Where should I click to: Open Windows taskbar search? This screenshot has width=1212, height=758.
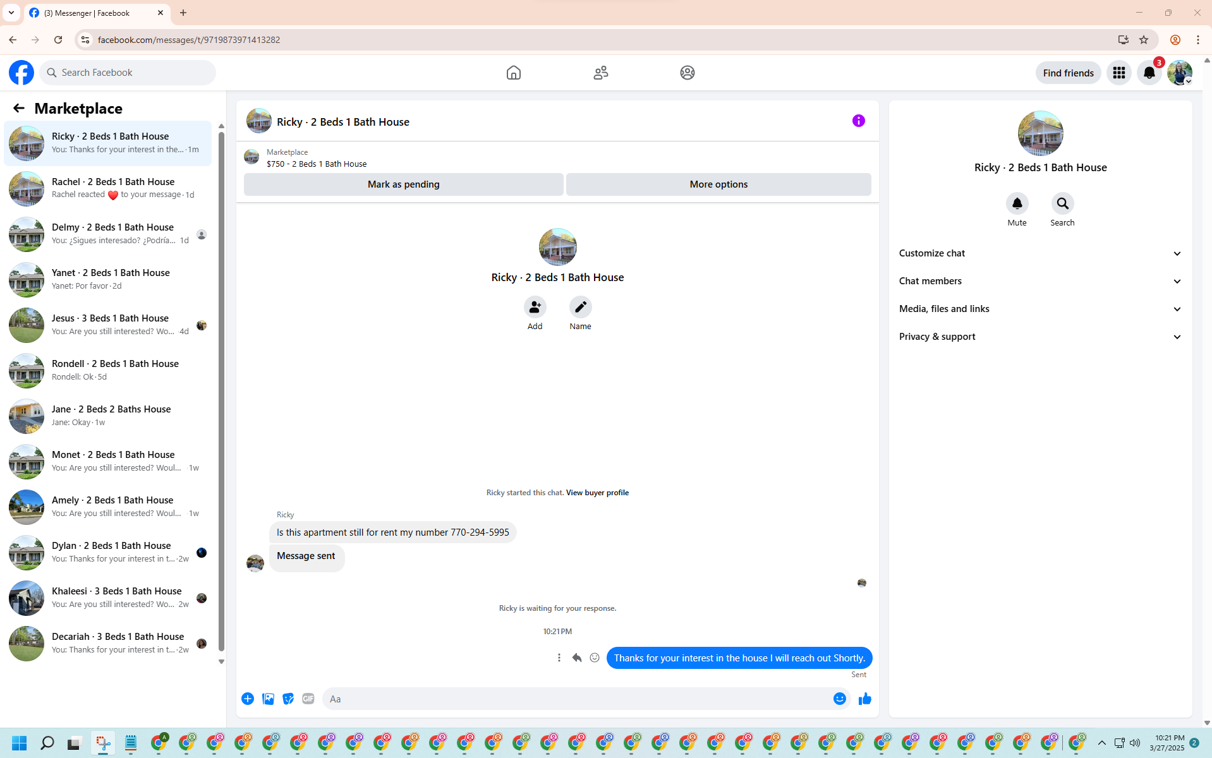point(47,743)
